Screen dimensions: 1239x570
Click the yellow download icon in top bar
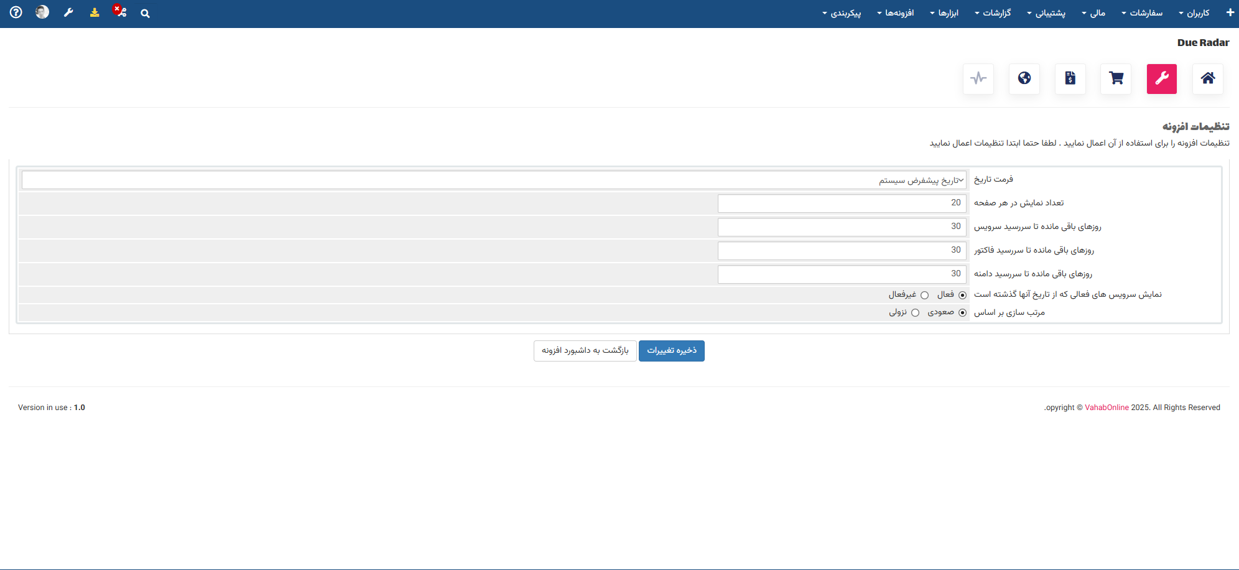95,12
